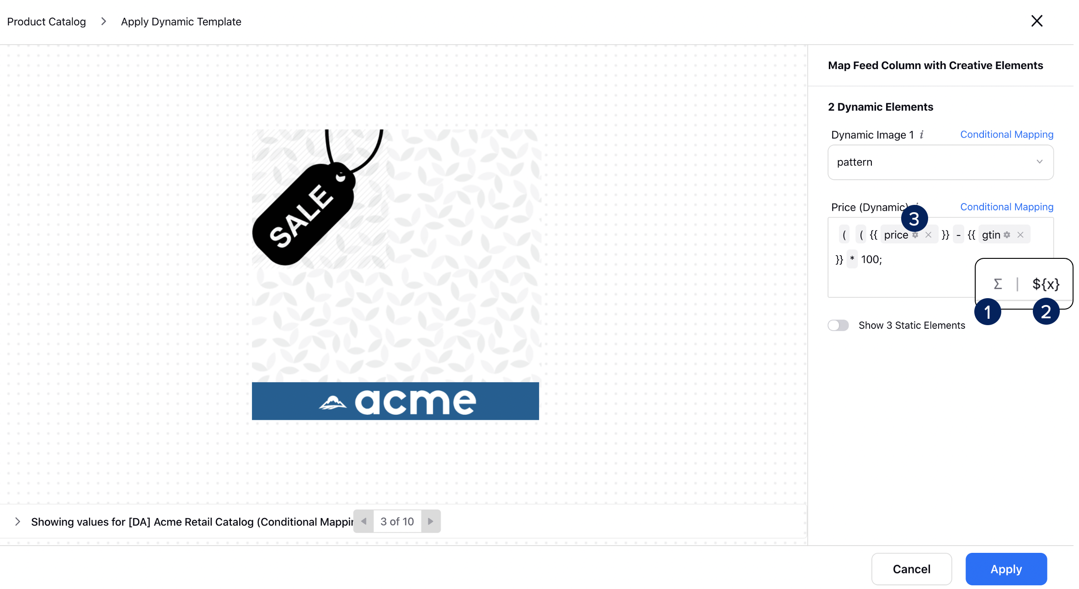Remove the price token with X button
The width and height of the screenshot is (1079, 589).
click(x=928, y=234)
